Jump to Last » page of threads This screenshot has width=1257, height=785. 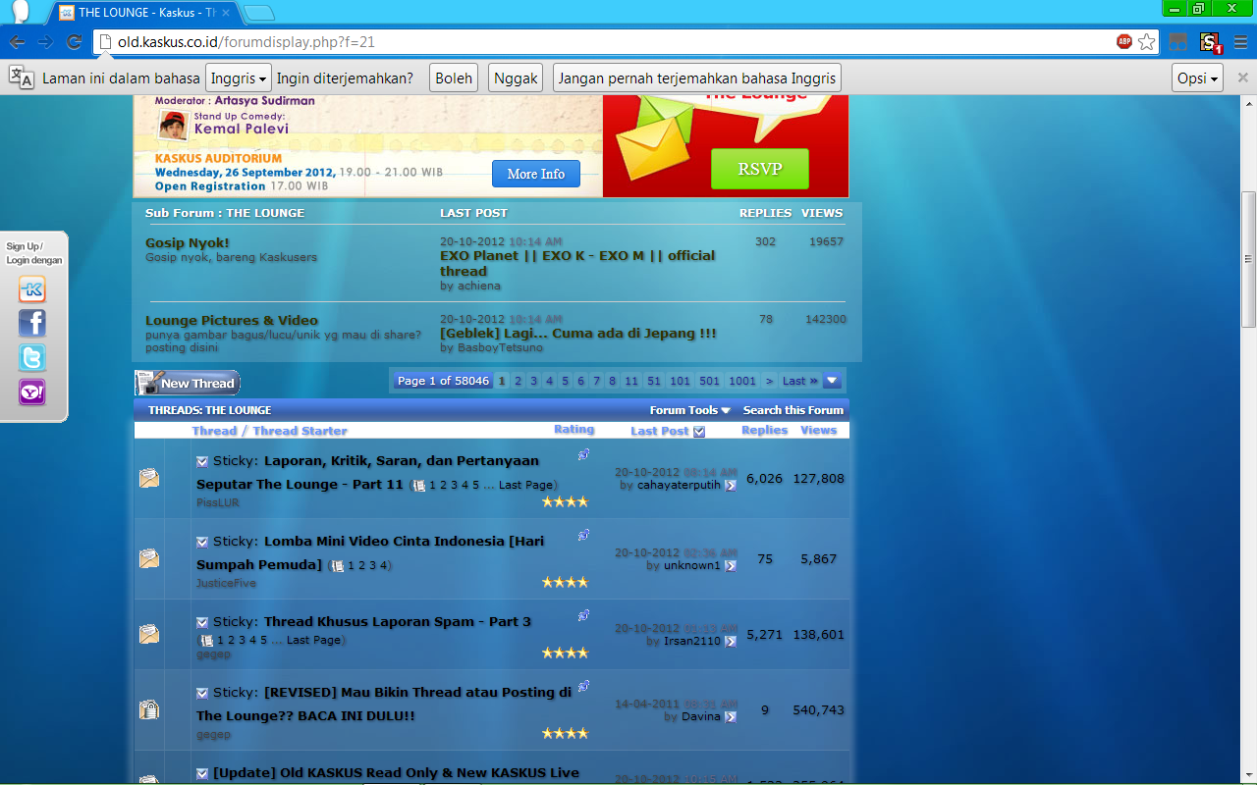pyautogui.click(x=799, y=381)
